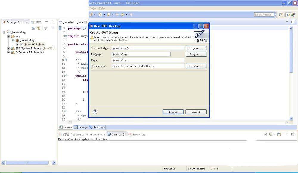Click the back navigation arrow icon
This screenshot has width=298, height=173.
(x=122, y=14)
